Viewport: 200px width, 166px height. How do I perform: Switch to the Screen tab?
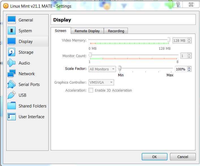61,31
